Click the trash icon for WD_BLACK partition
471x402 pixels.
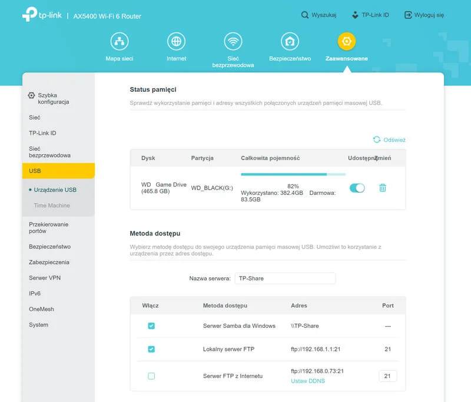pyautogui.click(x=383, y=188)
